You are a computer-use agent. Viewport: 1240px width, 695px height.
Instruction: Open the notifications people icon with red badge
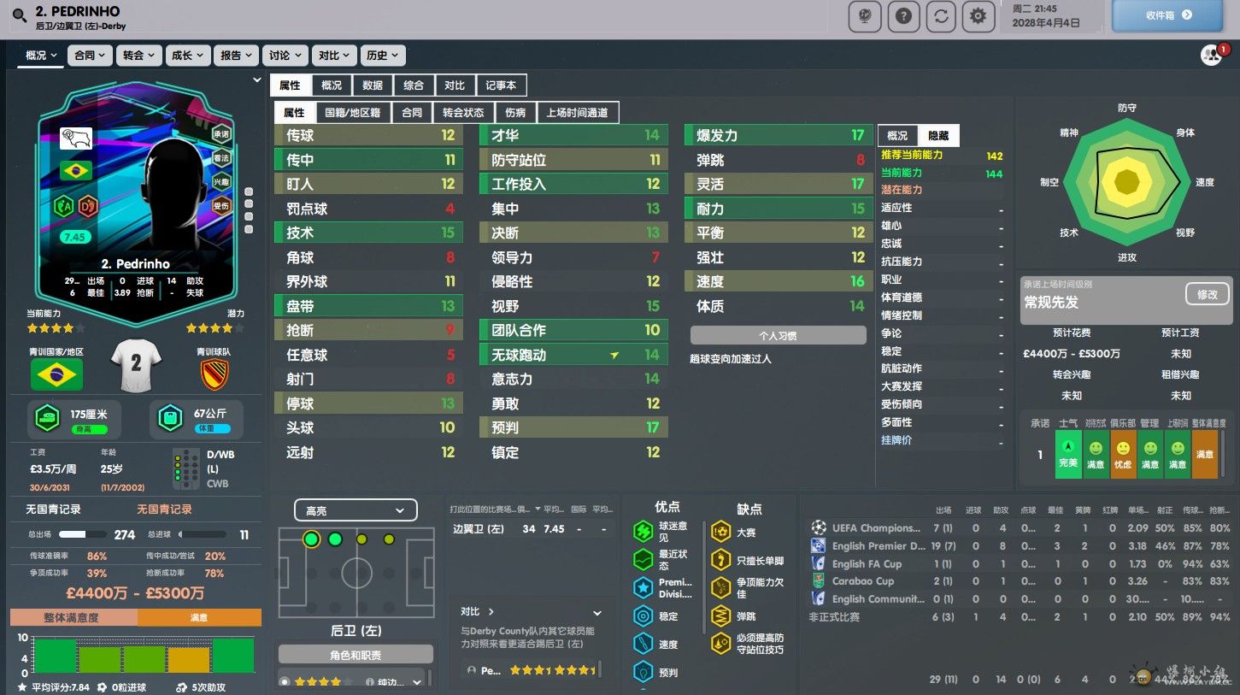(x=1212, y=56)
